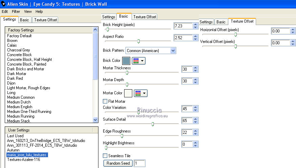Enable the Flat Mortar checkbox
This screenshot has height=168, width=296.
click(x=105, y=101)
